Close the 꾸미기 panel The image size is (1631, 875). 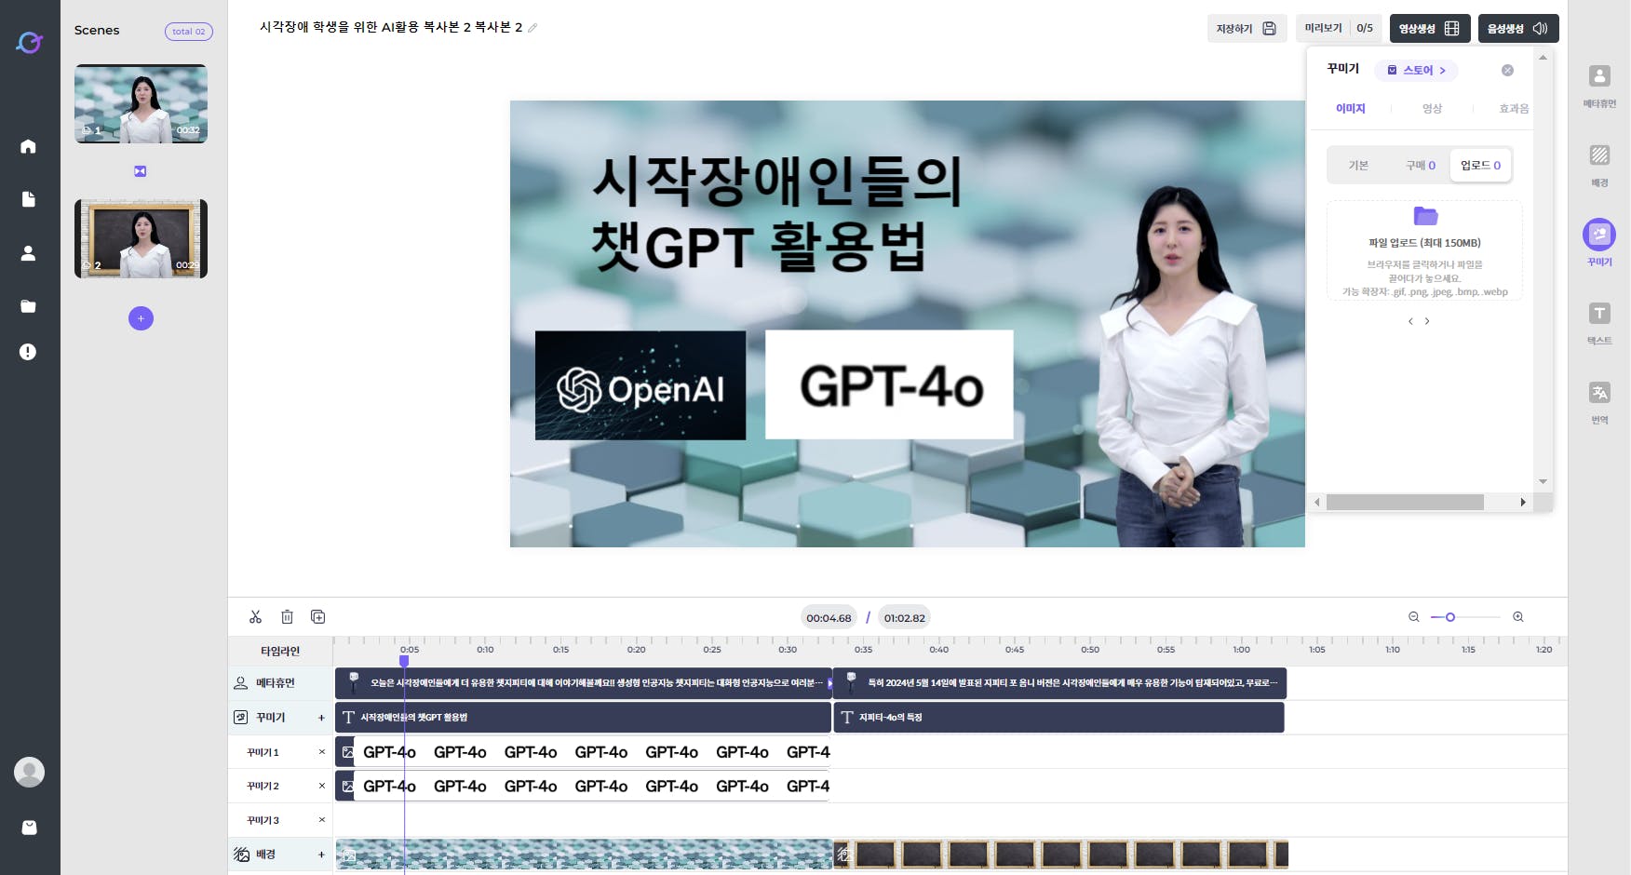[1507, 71]
